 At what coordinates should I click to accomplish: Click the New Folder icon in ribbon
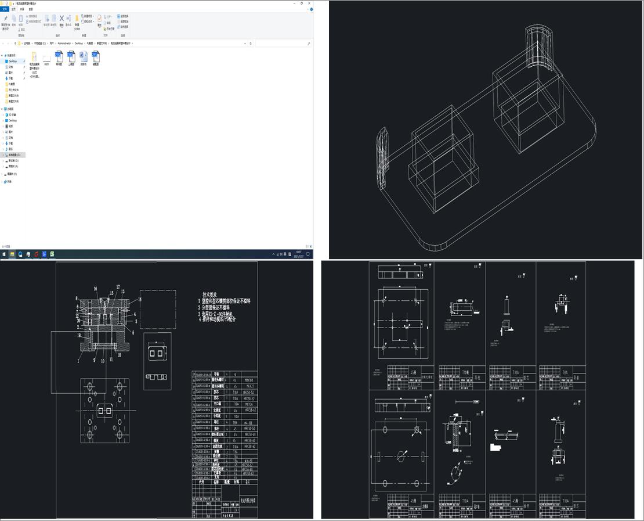click(77, 19)
